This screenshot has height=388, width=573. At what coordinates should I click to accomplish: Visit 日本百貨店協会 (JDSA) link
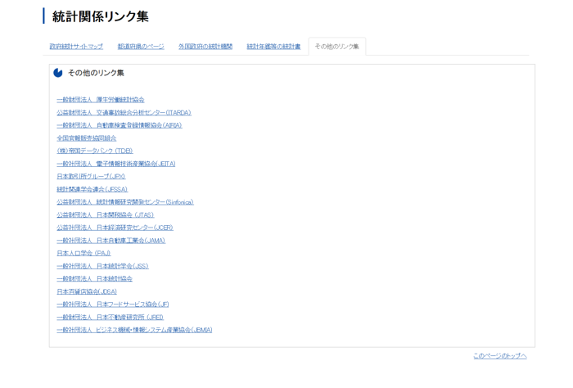pyautogui.click(x=87, y=291)
